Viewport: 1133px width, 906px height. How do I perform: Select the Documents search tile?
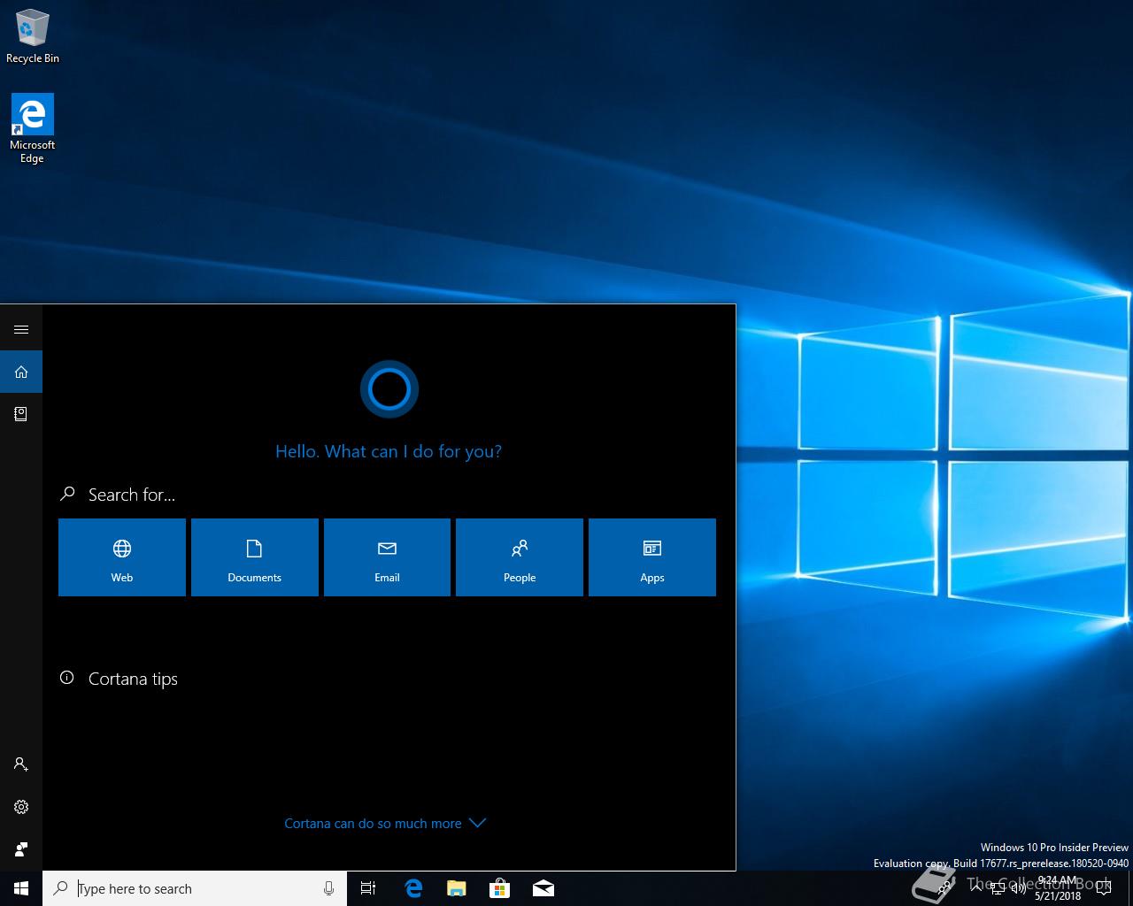255,557
